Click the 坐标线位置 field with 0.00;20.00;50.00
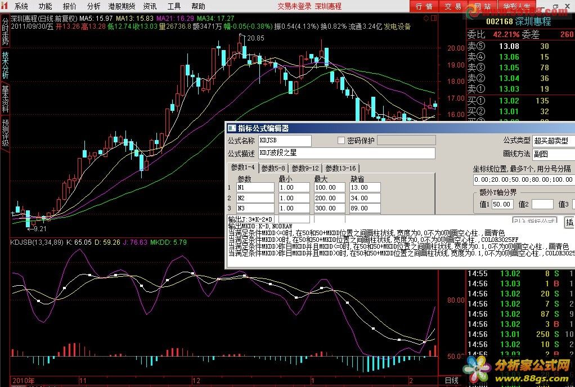The height and width of the screenshot is (387, 575). [x=524, y=179]
